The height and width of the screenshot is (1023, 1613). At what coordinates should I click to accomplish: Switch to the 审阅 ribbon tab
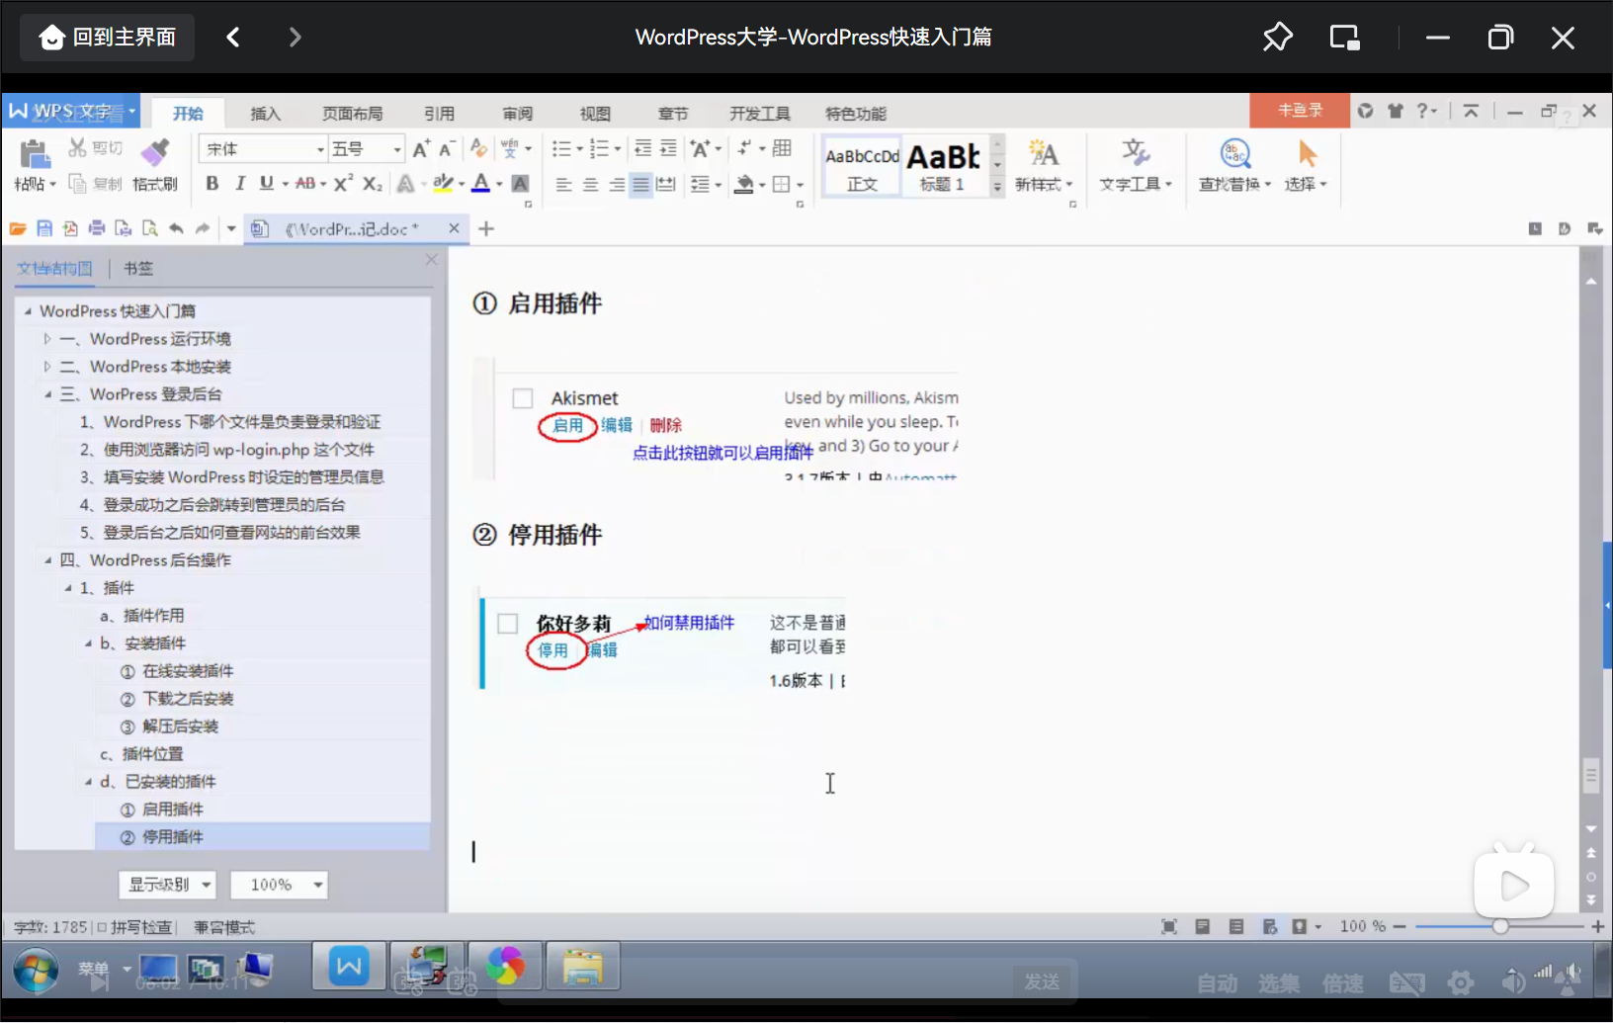(x=517, y=114)
